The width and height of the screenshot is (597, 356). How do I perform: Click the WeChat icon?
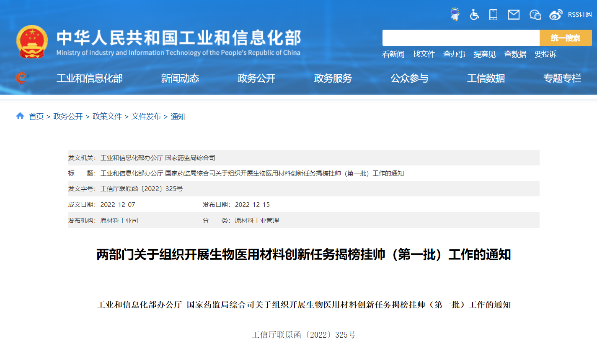[535, 15]
